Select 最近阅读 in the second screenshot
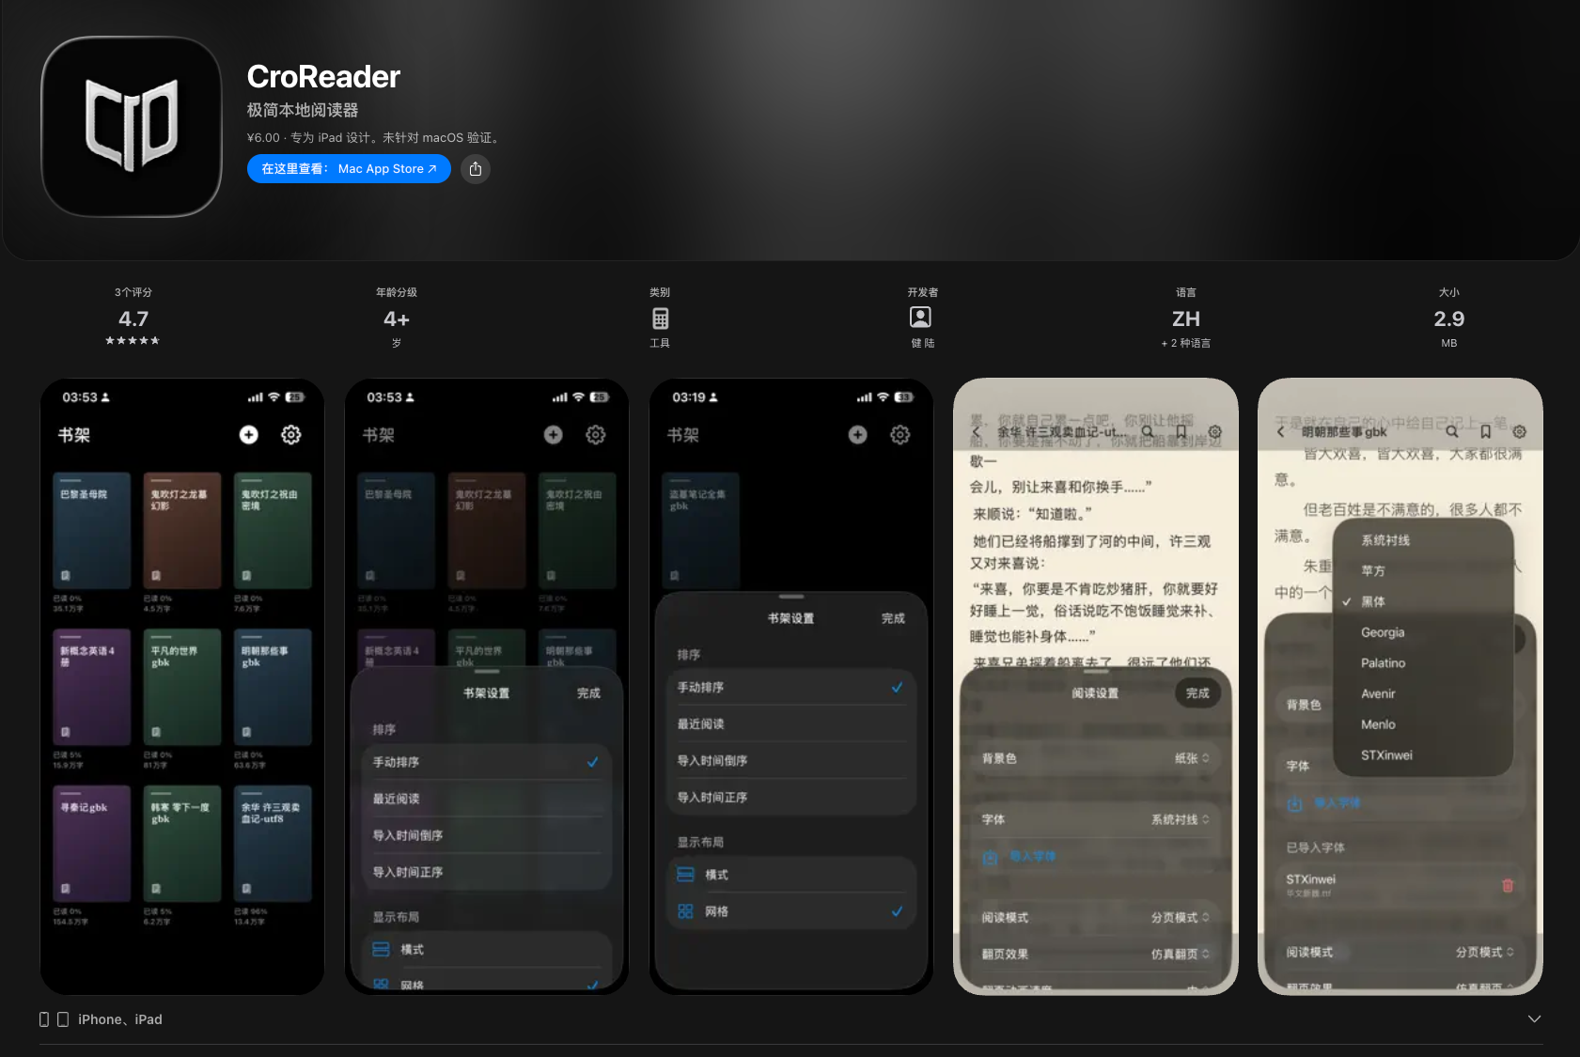Screen dimensions: 1580x1057 coord(487,799)
